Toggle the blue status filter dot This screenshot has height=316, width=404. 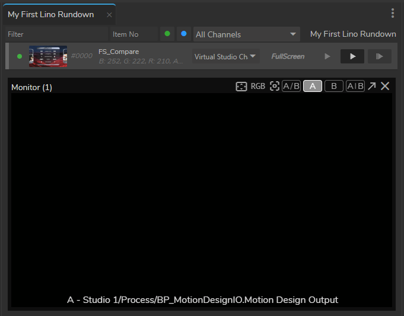(x=184, y=34)
